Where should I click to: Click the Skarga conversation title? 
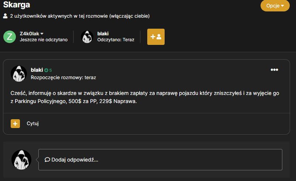pyautogui.click(x=17, y=5)
